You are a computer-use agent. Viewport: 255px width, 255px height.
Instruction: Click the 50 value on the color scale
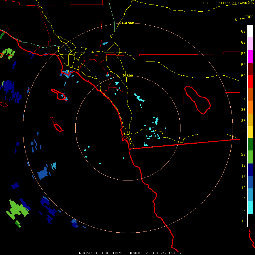(x=243, y=76)
